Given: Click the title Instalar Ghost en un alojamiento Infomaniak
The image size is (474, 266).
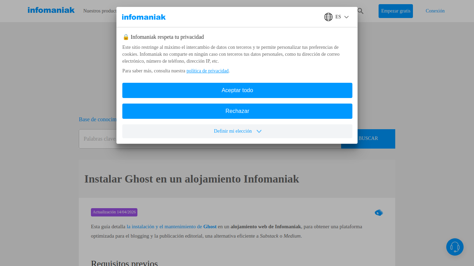Looking at the screenshot, I should [192, 179].
